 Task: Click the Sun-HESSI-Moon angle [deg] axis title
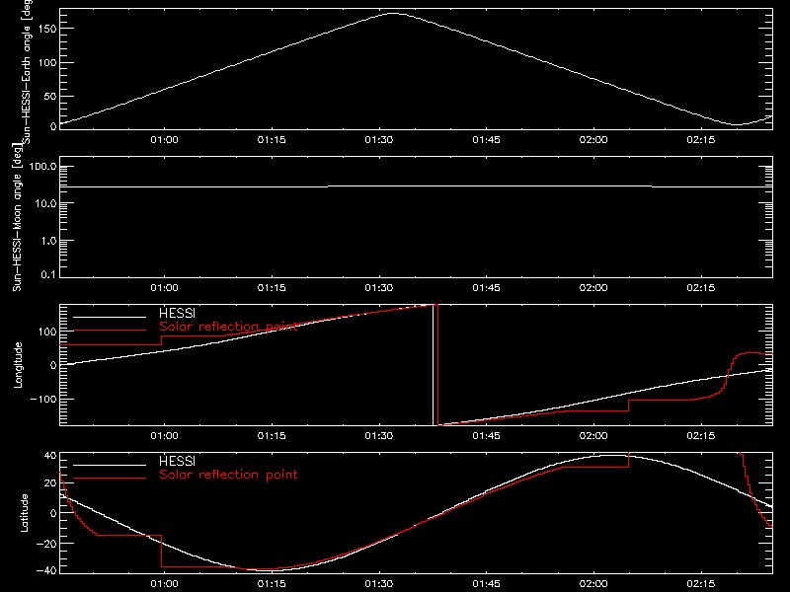(x=17, y=217)
